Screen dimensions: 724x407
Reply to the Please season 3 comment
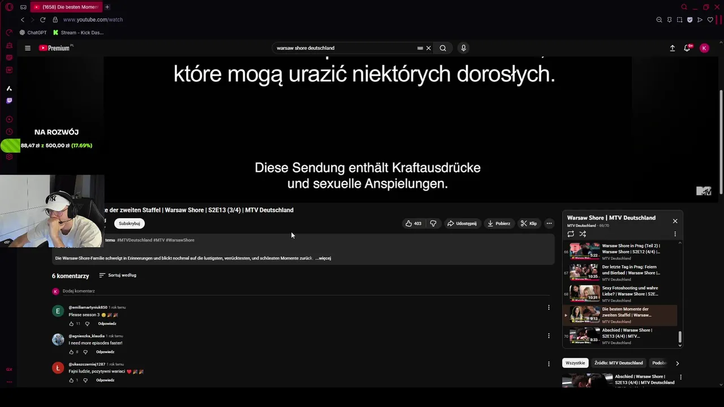107,324
